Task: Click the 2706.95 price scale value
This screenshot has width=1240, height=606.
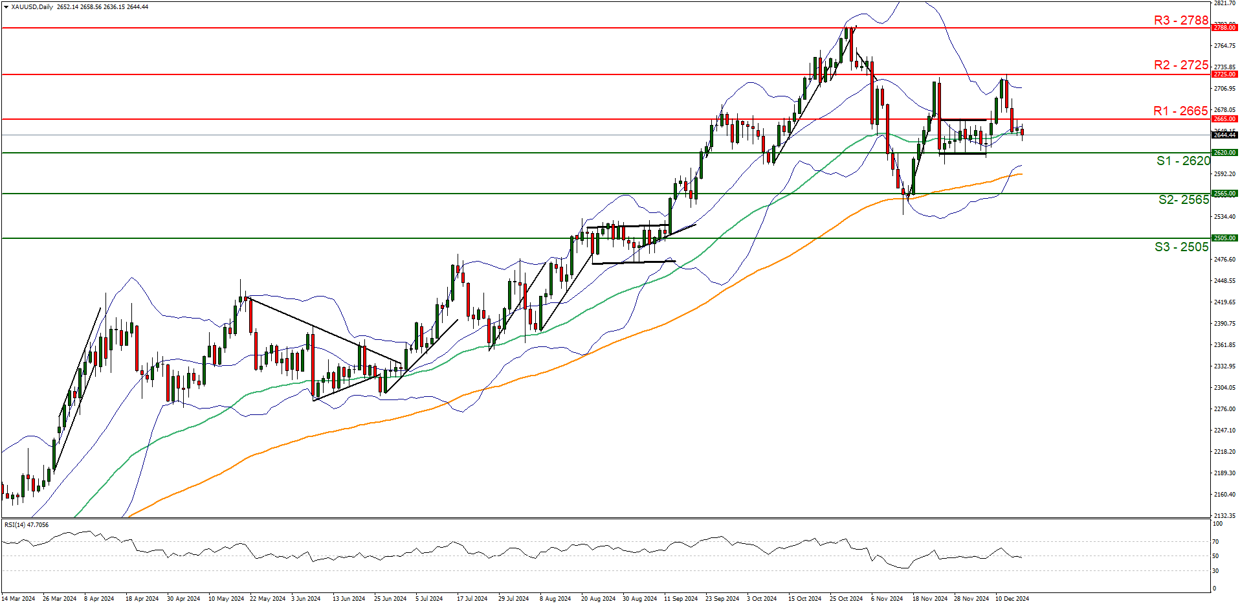Action: 1224,89
